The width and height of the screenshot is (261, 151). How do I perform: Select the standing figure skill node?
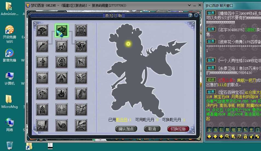[x=42, y=62]
